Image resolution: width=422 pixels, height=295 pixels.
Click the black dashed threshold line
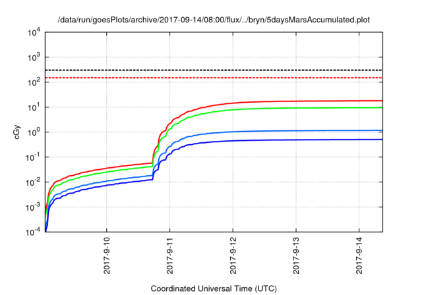click(x=214, y=70)
